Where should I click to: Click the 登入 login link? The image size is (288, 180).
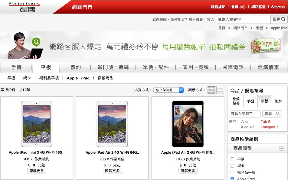coord(211,19)
